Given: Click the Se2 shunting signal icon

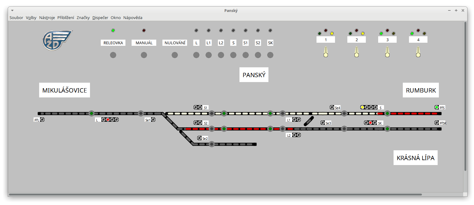Looking at the screenshot, I should [x=199, y=138].
